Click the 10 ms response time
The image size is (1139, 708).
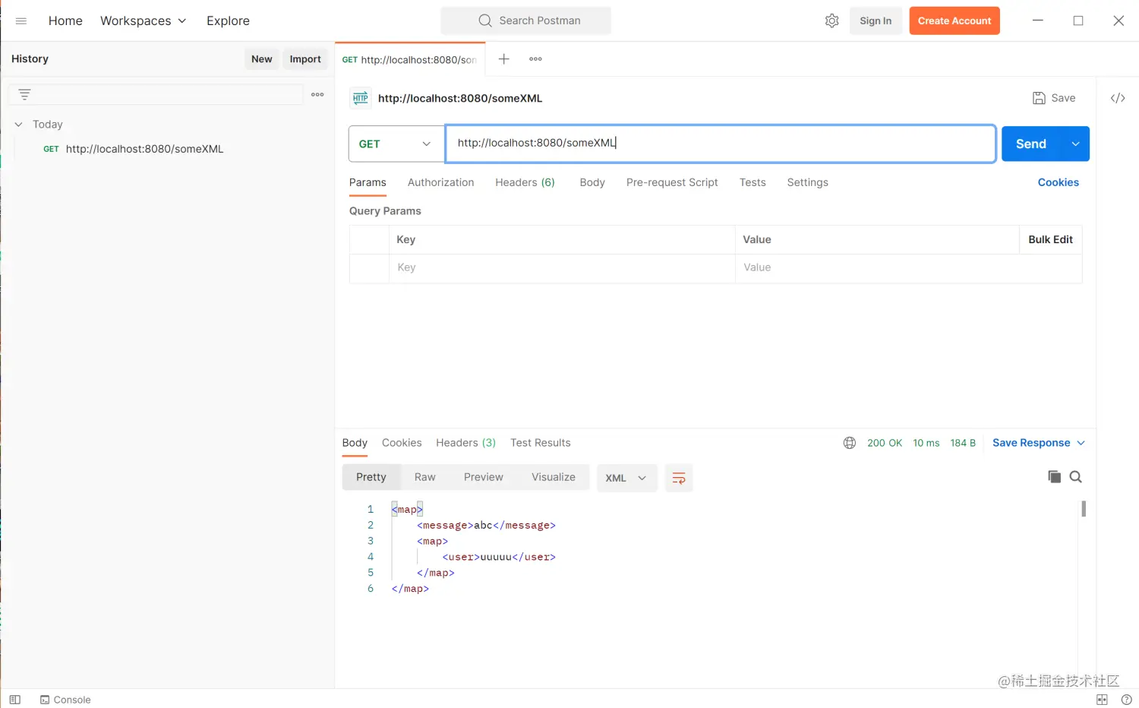pyautogui.click(x=926, y=443)
